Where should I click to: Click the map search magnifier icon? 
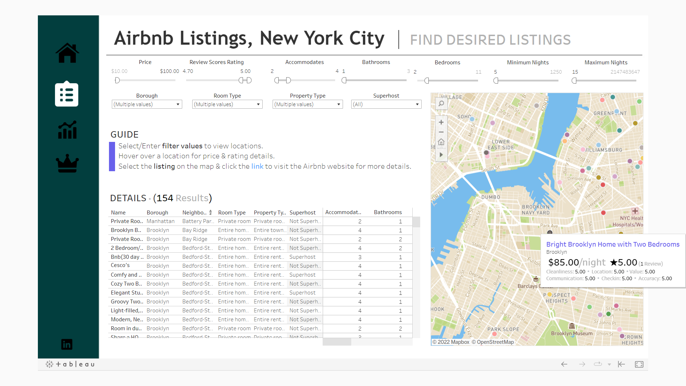pyautogui.click(x=441, y=104)
